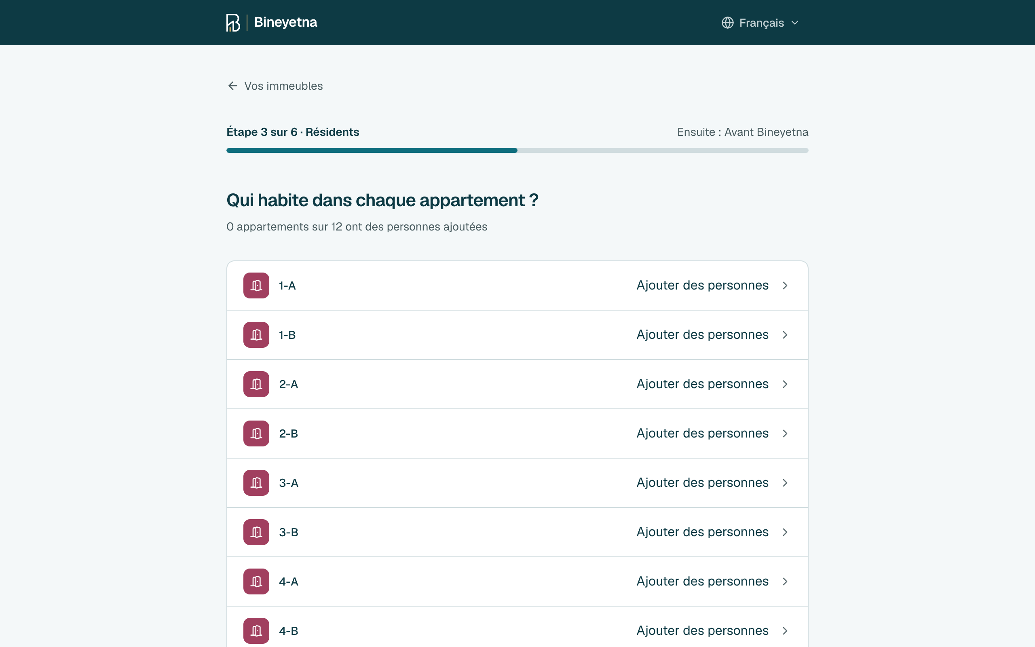Click the chevron arrow on row 2-B
The image size is (1035, 647).
point(785,433)
